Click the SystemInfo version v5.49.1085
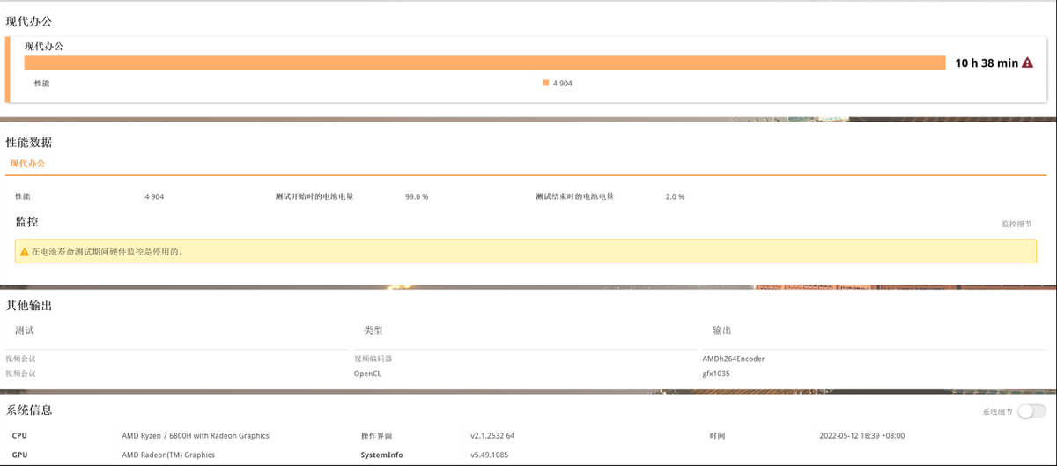This screenshot has height=466, width=1057. pos(489,455)
